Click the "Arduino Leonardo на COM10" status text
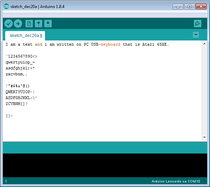Image resolution: width=210 pixels, height=187 pixels. pyautogui.click(x=176, y=181)
